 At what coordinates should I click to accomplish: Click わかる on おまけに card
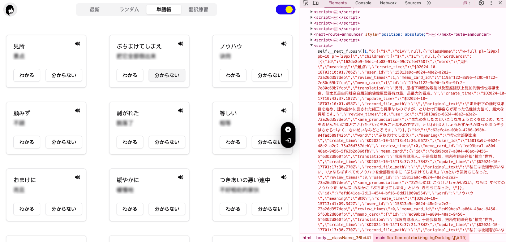[x=27, y=209]
